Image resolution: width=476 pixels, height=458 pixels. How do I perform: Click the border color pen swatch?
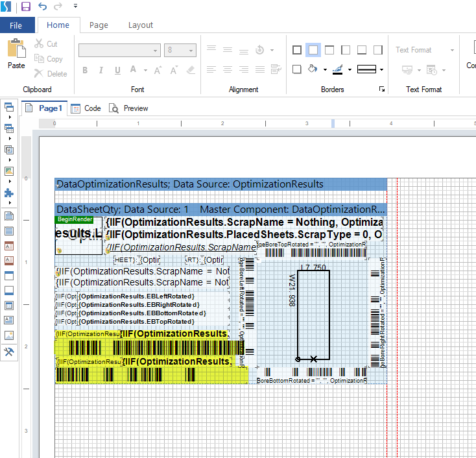(338, 69)
